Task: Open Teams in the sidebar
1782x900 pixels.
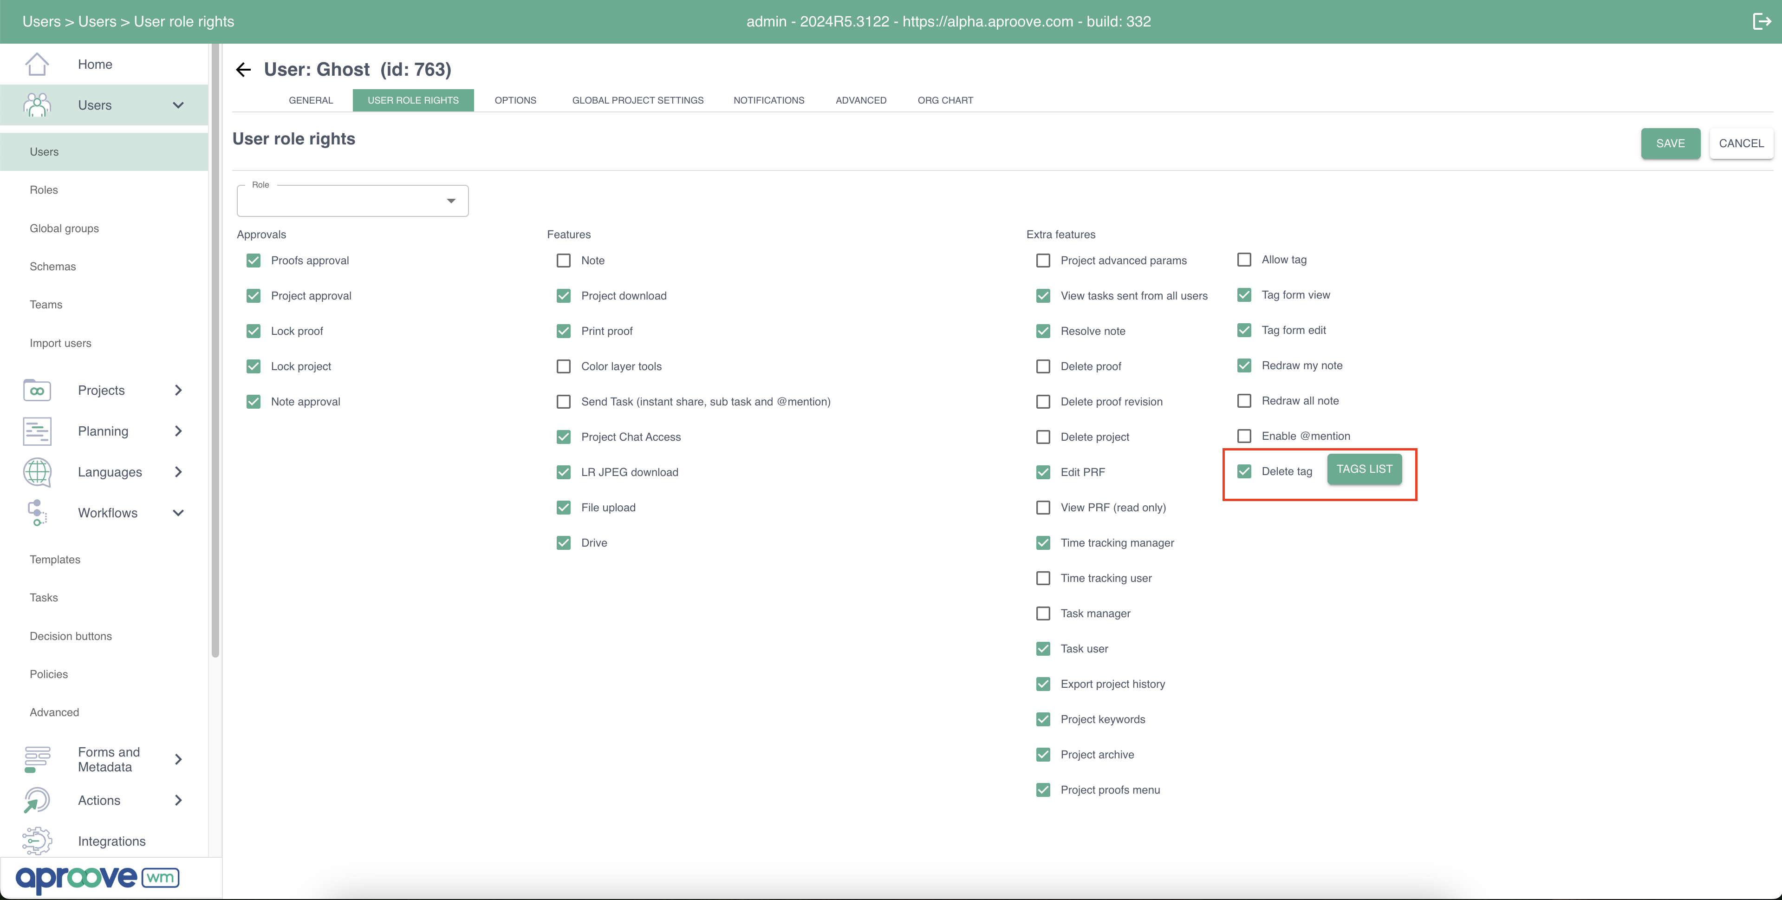Action: (46, 304)
